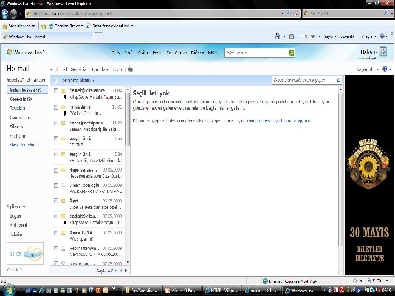Click the 'Sil' delete button

tap(65, 70)
